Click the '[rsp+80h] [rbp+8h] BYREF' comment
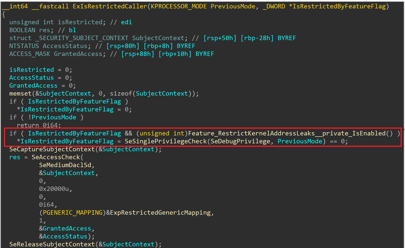The width and height of the screenshot is (405, 248). pos(151,46)
